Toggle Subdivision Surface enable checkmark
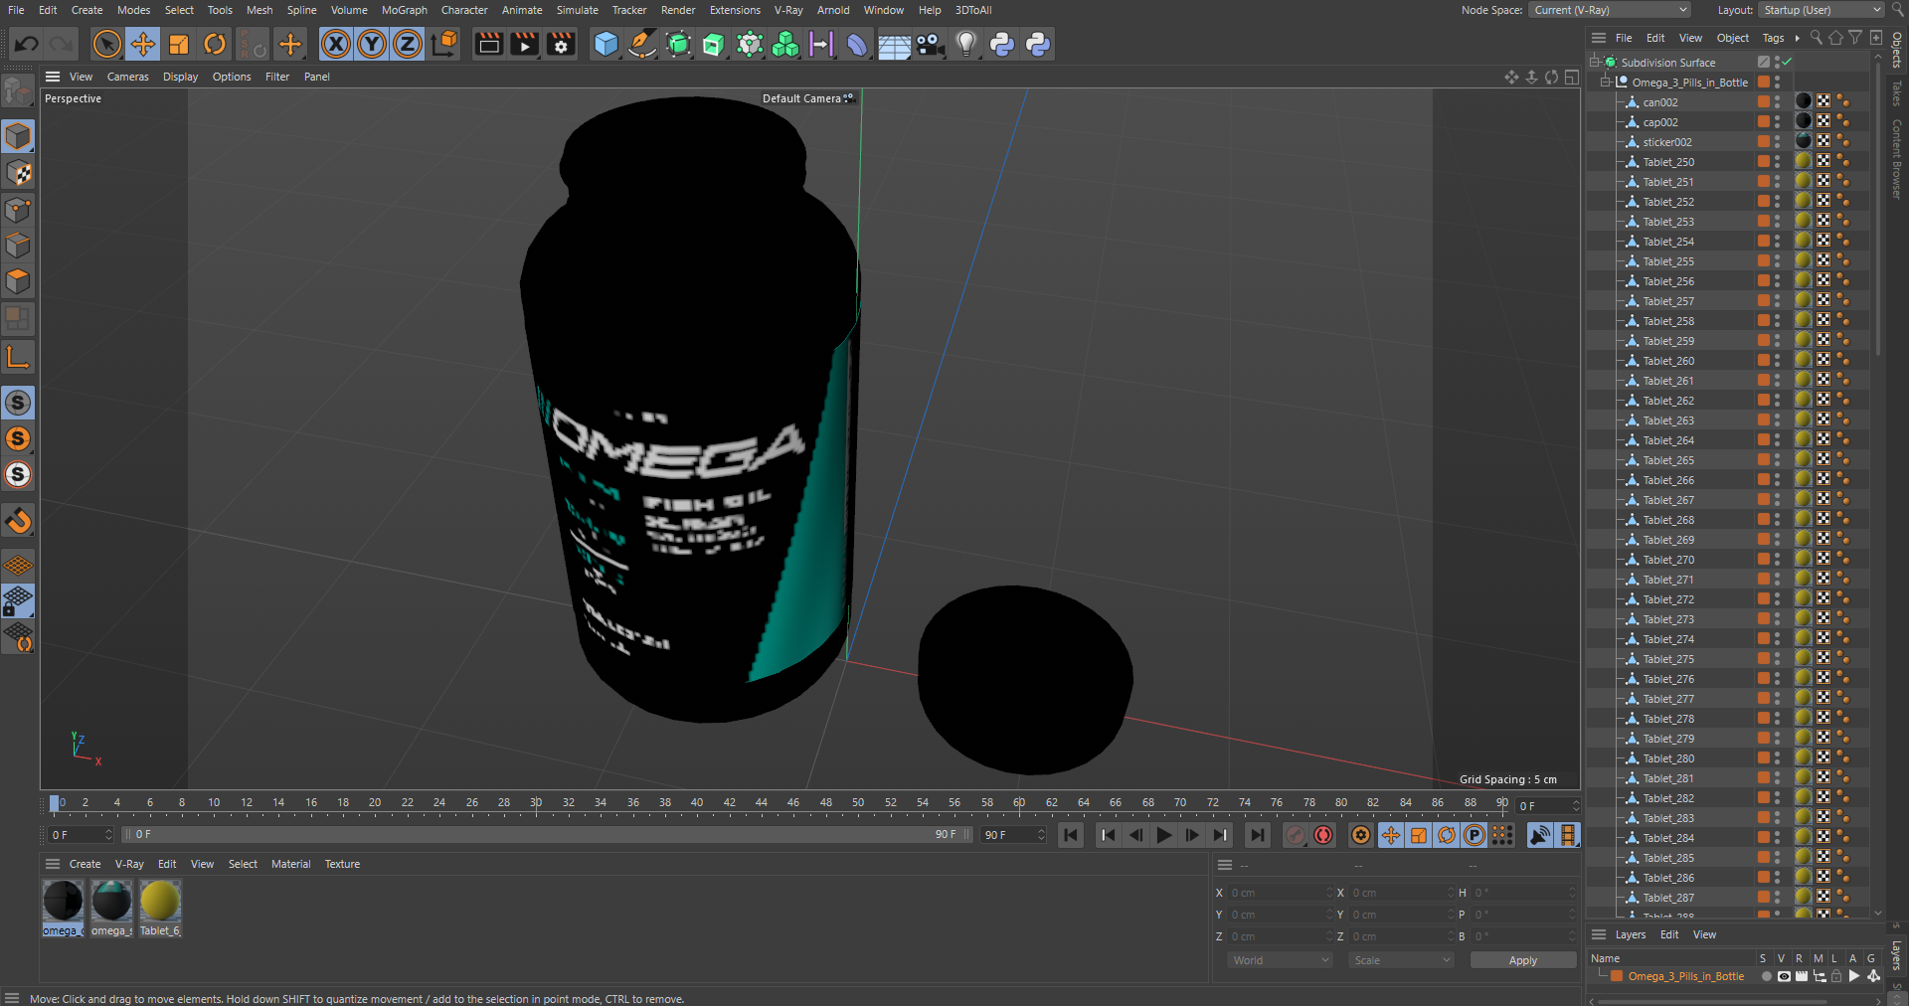 pos(1787,62)
